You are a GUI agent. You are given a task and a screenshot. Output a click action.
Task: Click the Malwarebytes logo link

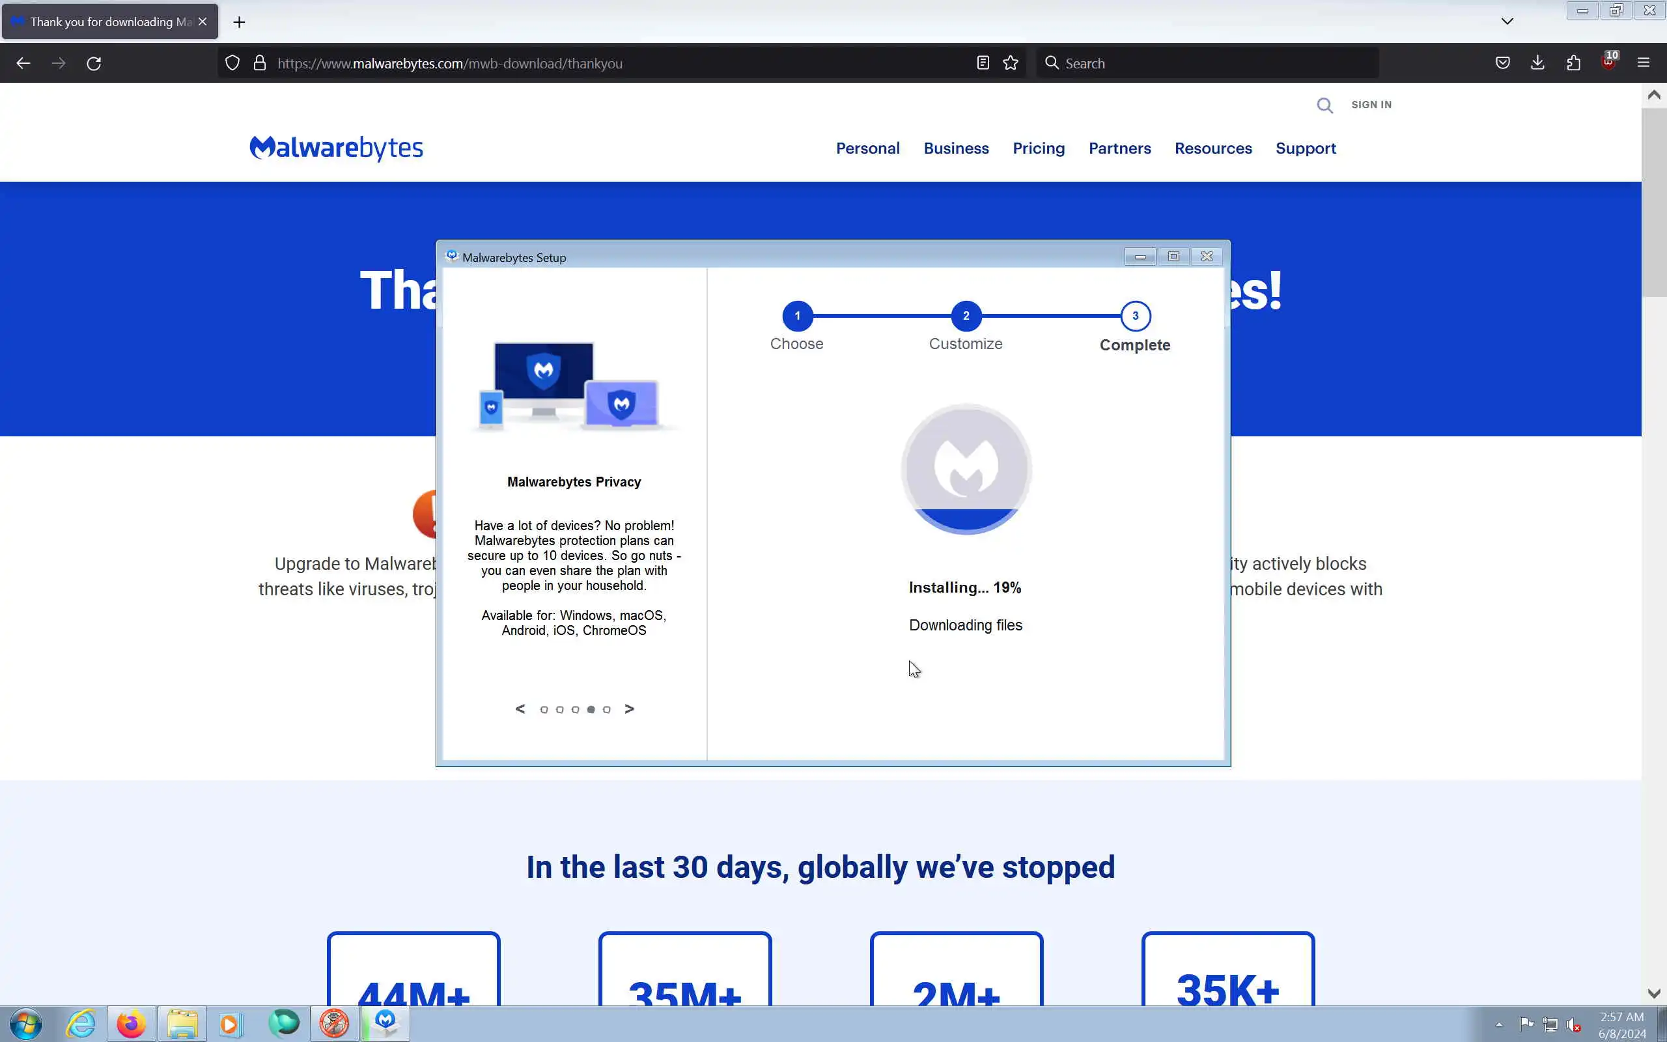[x=336, y=147]
